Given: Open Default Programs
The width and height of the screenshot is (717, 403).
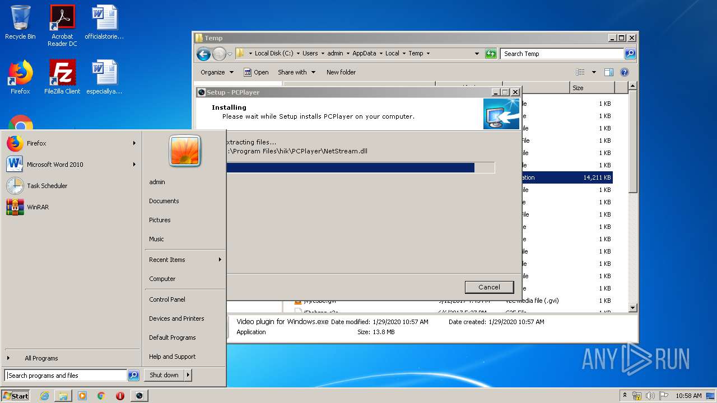Looking at the screenshot, I should (172, 338).
